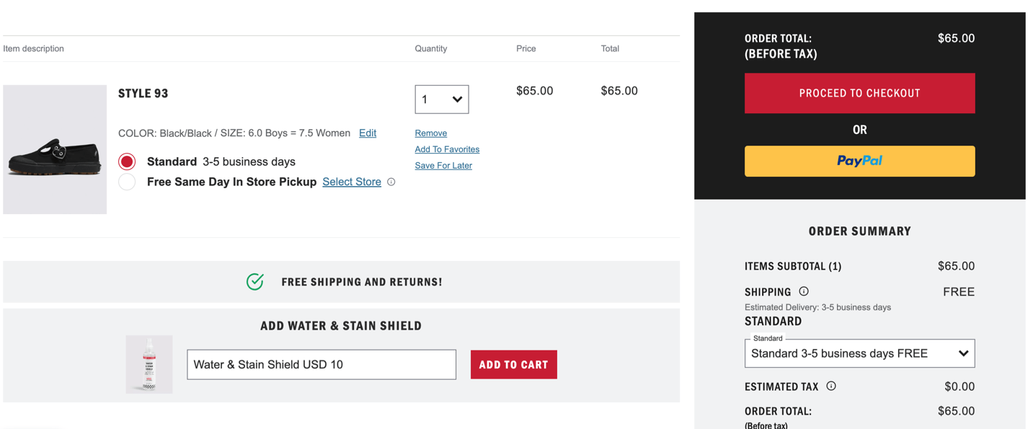Screen dimensions: 1033x429
Task: Click the shipping method dropdown arrow
Action: coord(963,353)
